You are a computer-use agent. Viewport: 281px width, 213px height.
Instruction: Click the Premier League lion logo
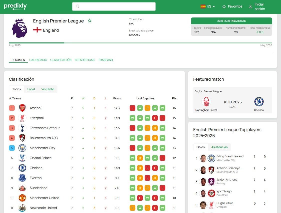(x=19, y=28)
